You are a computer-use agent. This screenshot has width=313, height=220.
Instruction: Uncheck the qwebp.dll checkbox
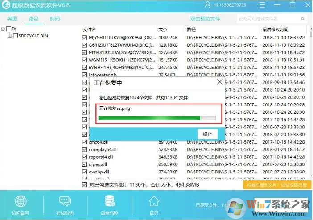click(x=85, y=172)
